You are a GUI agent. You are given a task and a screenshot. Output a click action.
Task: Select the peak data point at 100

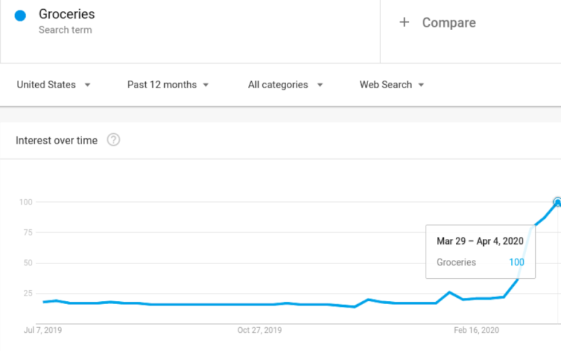557,202
